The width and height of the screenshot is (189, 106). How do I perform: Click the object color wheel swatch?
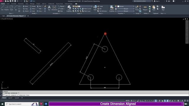116,6
